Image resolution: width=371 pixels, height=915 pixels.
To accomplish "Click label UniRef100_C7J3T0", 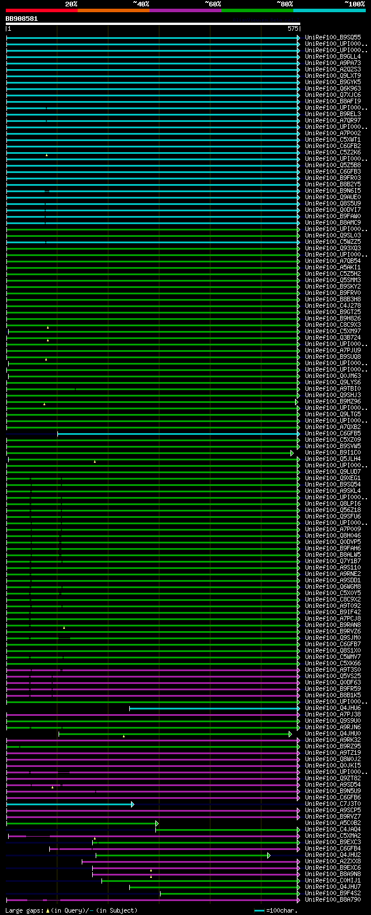I will [x=333, y=804].
